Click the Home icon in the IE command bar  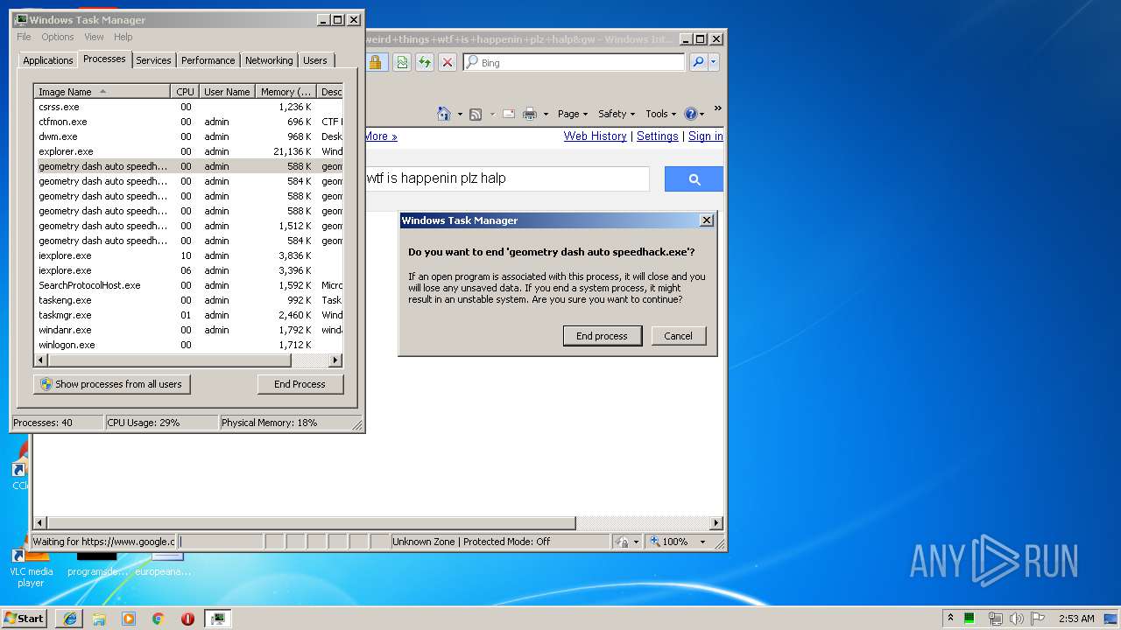click(x=444, y=114)
